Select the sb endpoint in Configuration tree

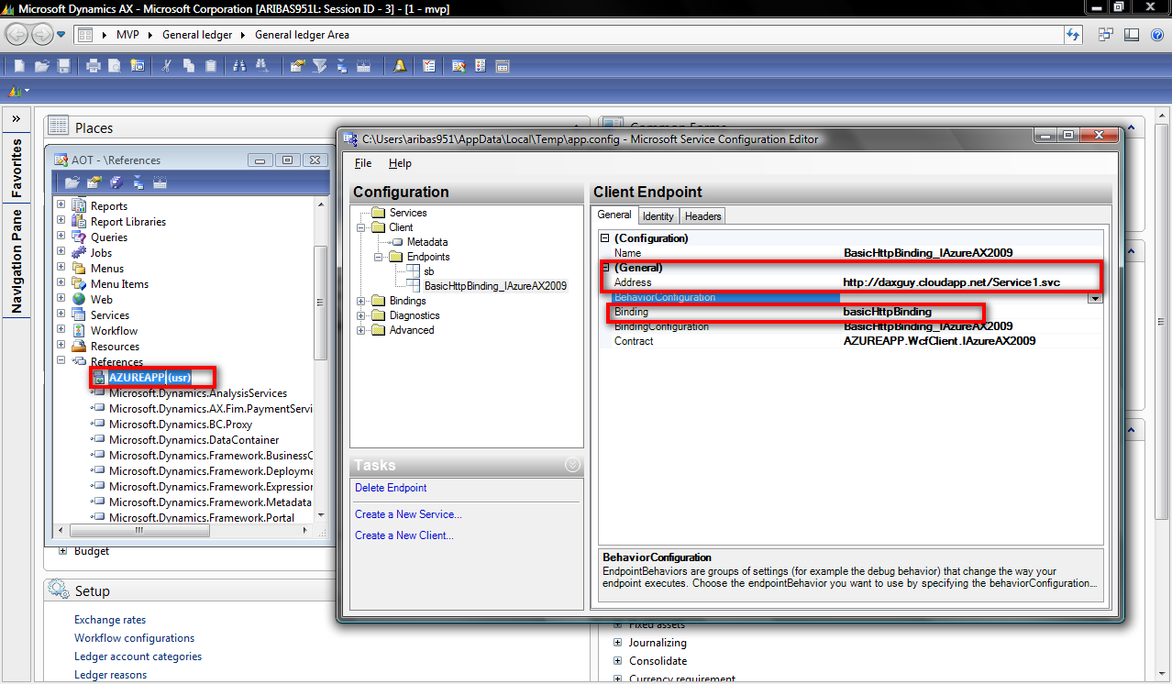pyautogui.click(x=428, y=271)
